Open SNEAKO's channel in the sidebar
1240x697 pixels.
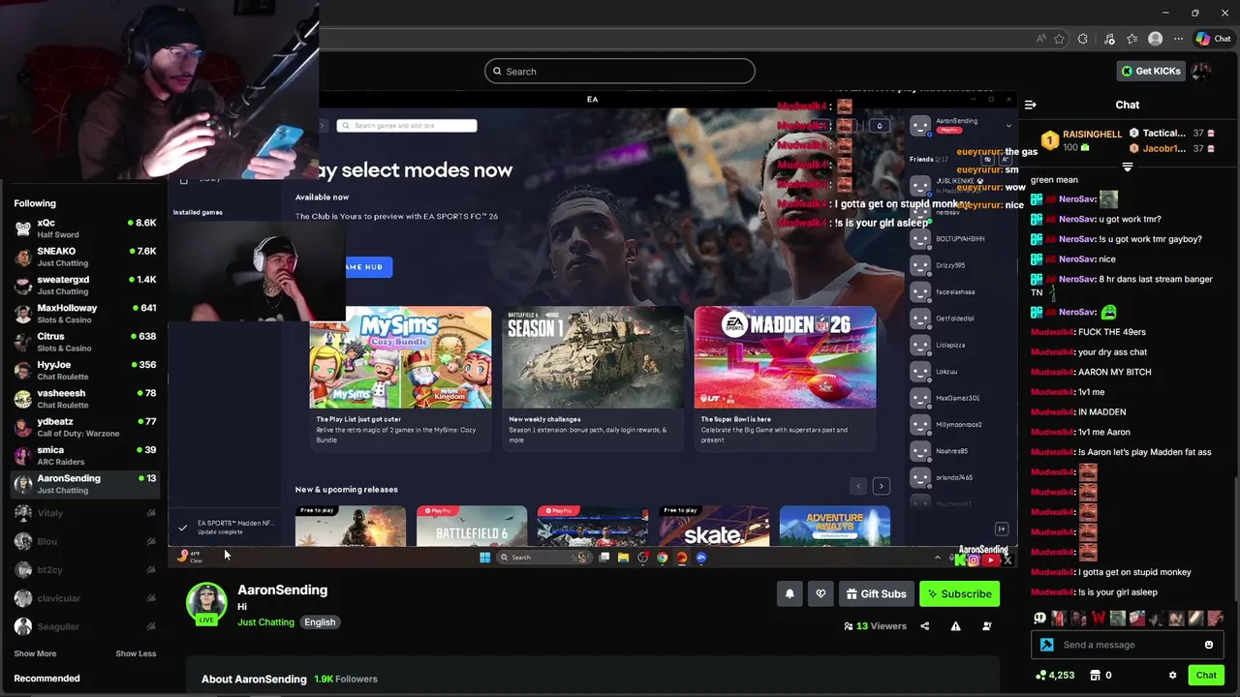pos(85,257)
